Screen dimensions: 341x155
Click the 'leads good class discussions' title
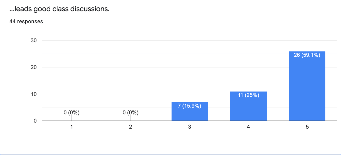click(x=59, y=9)
